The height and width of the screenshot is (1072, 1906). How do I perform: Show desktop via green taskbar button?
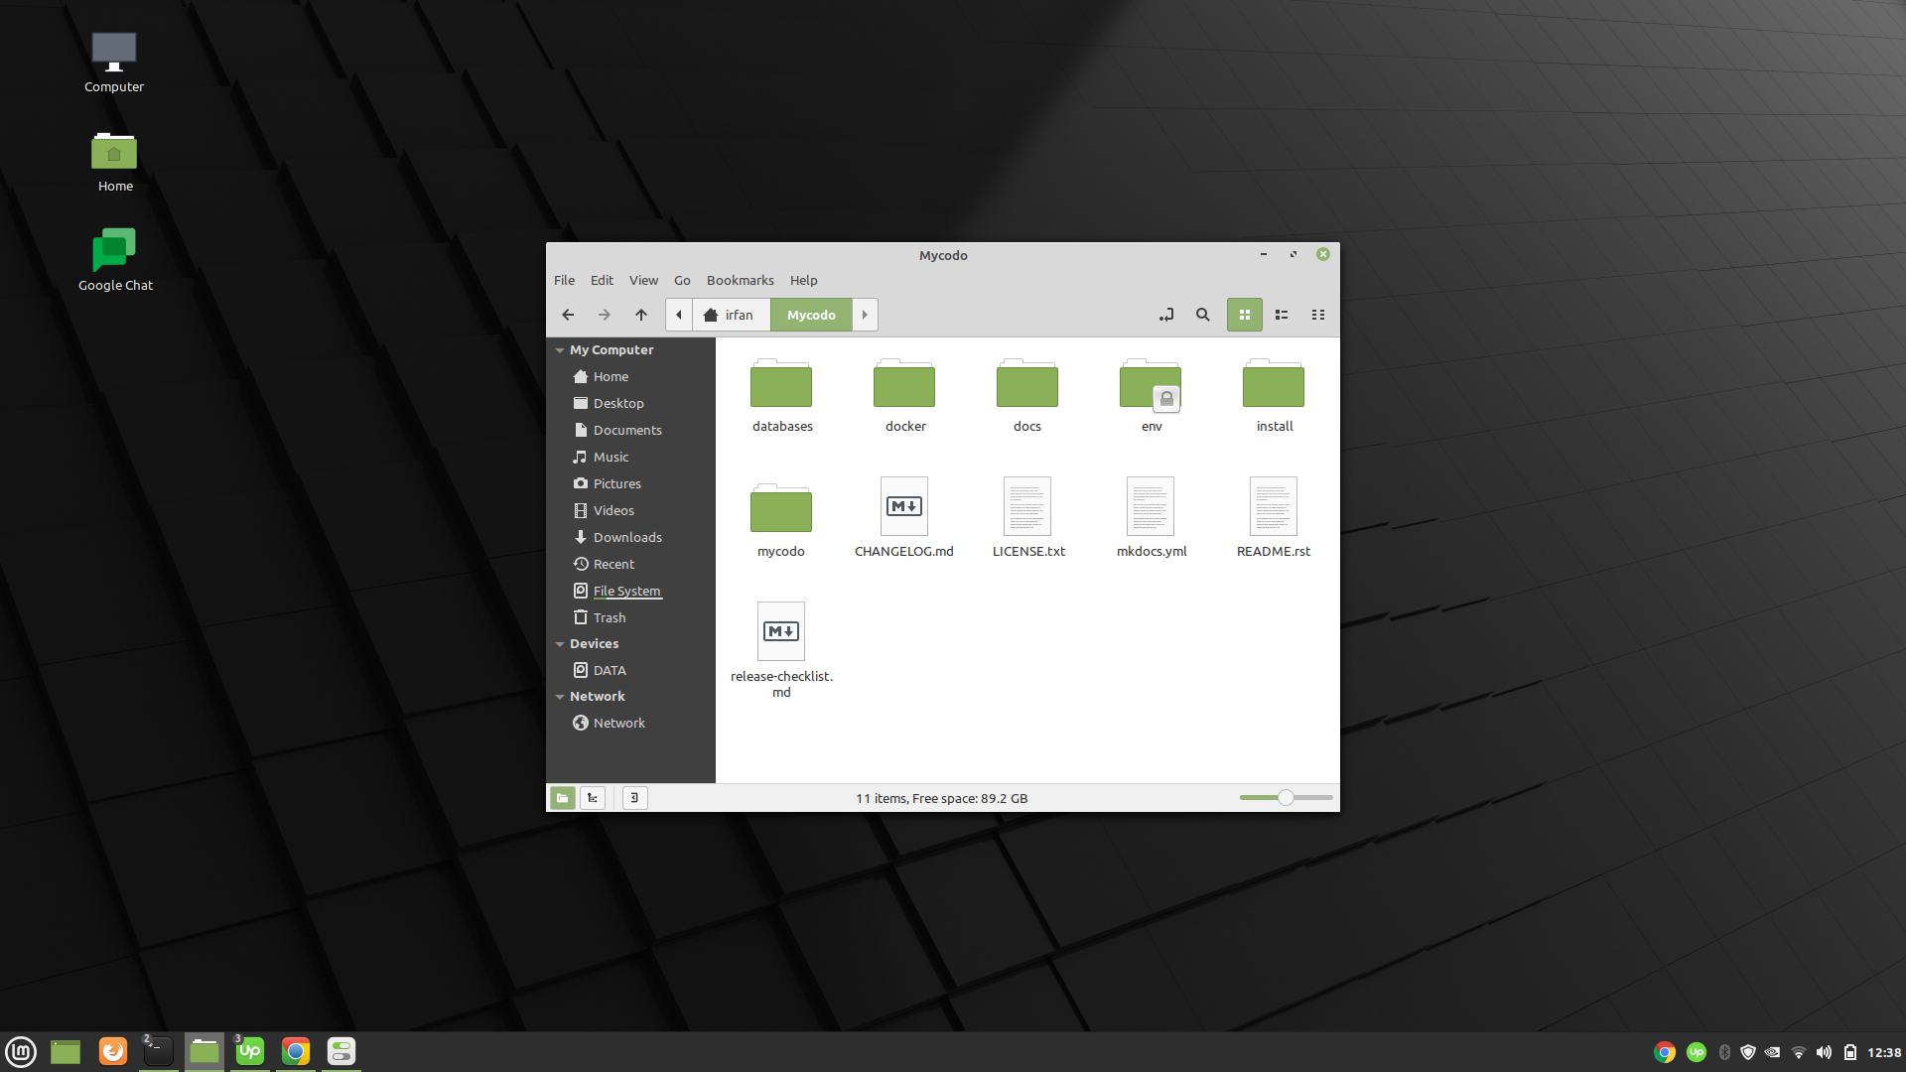[66, 1051]
